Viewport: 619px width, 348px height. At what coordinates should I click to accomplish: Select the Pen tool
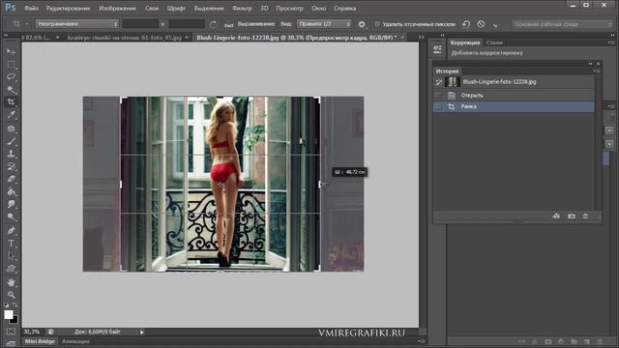[x=11, y=230]
